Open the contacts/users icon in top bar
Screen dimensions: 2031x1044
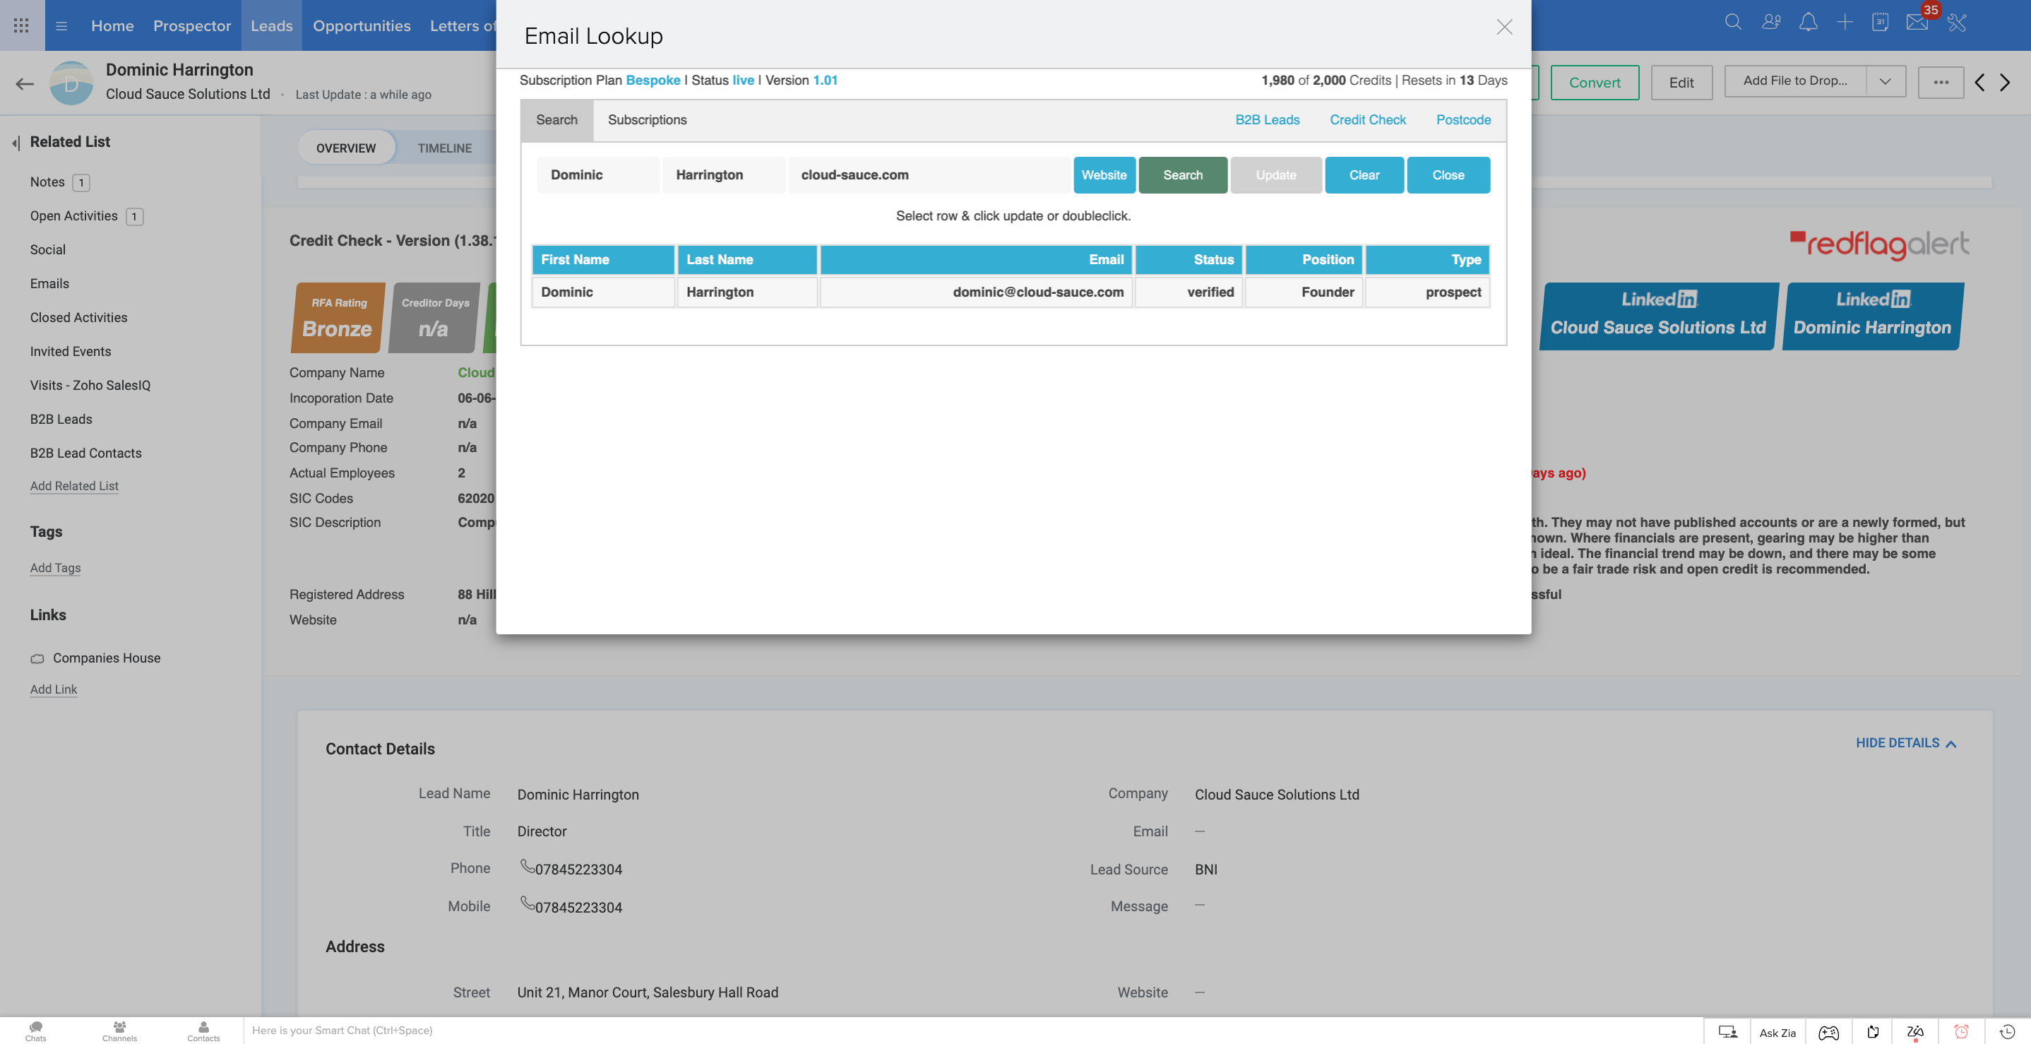click(1771, 22)
